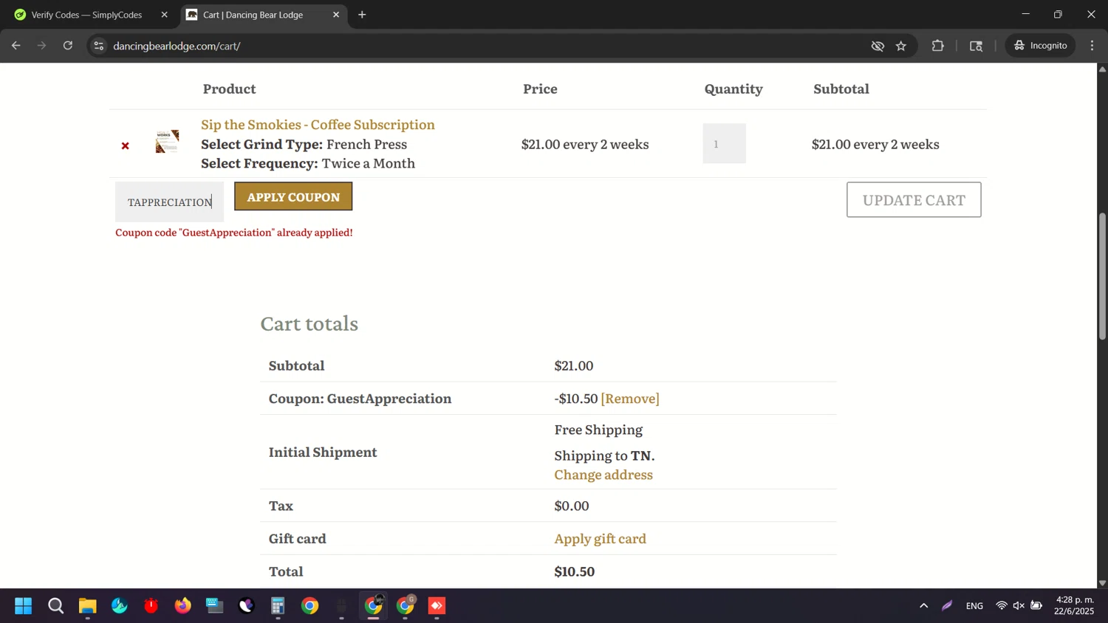Bookmark this page with the star icon
This screenshot has height=623, width=1108.
901,46
